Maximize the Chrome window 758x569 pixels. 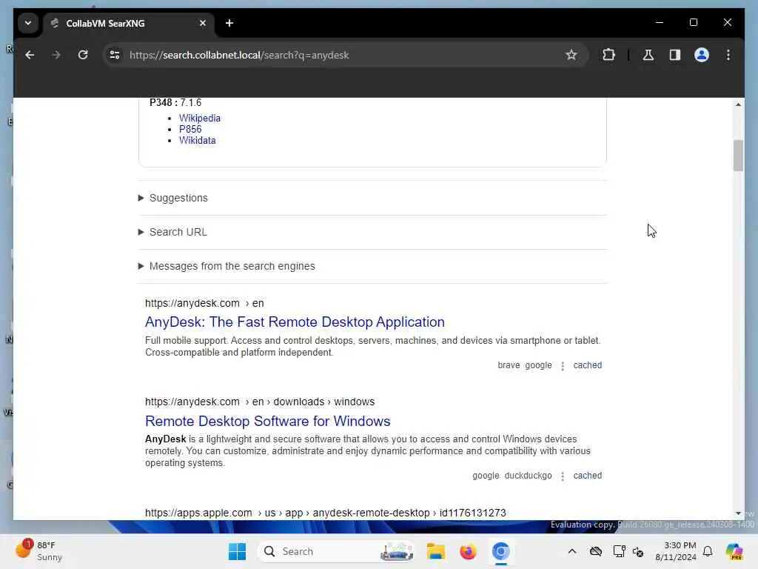693,22
